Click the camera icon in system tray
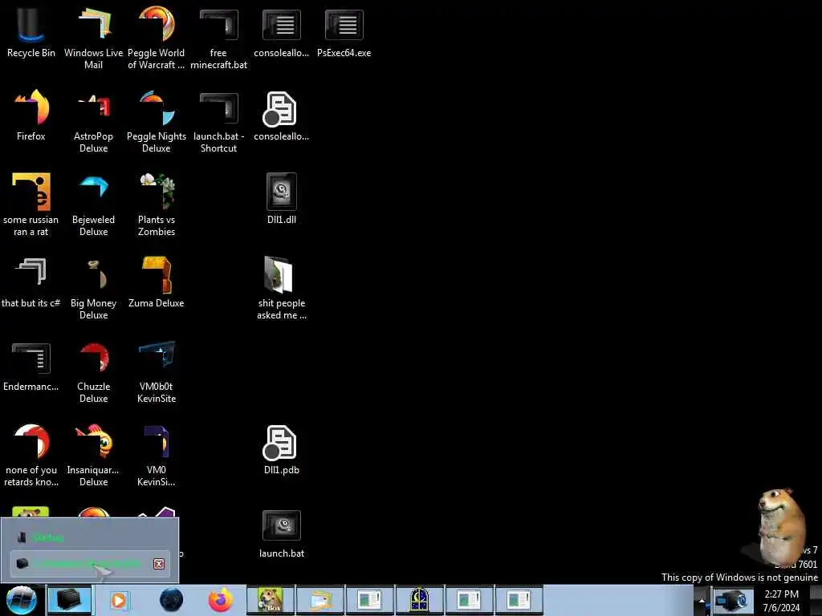 click(732, 600)
